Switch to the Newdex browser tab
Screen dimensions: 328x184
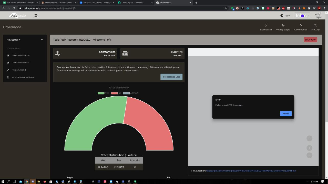coord(97,3)
